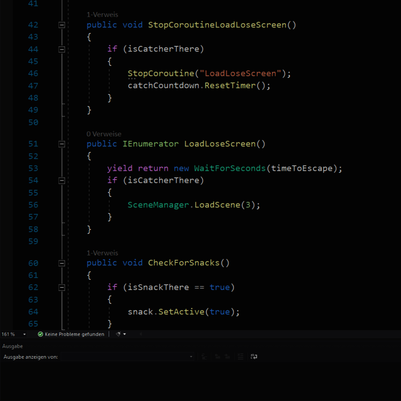
Task: Click the go to previous message icon
Action: pos(218,357)
